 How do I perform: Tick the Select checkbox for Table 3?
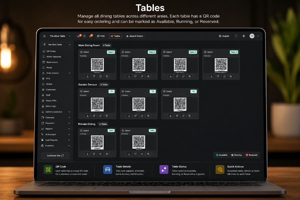point(164,52)
